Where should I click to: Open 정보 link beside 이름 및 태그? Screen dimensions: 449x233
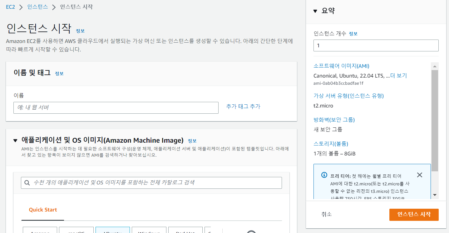[x=59, y=74]
